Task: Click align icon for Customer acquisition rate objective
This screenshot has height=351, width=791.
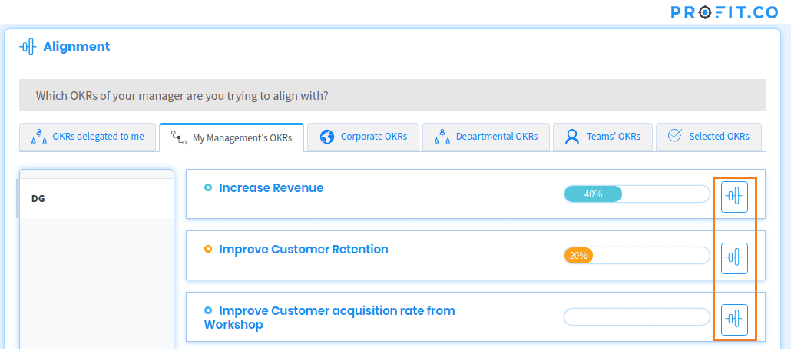Action: (x=734, y=320)
